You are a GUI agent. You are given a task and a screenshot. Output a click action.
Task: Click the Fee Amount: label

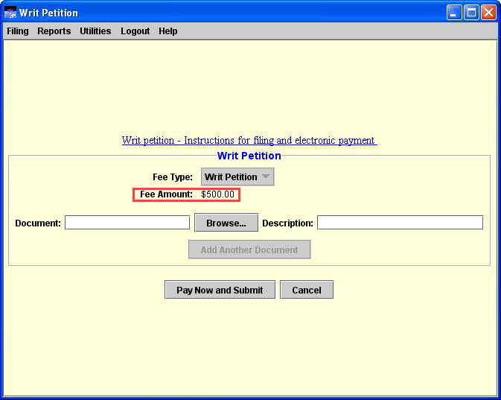[x=166, y=194]
